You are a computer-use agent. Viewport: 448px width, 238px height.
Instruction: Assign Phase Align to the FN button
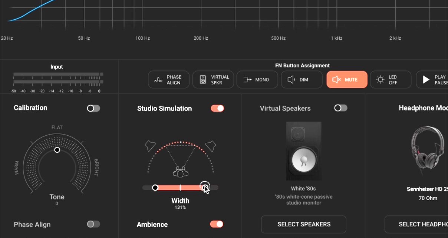pyautogui.click(x=169, y=79)
